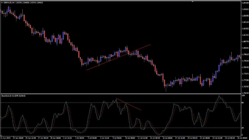Click the 1.76135 price axis label
The width and height of the screenshot is (249, 140).
pyautogui.click(x=245, y=93)
